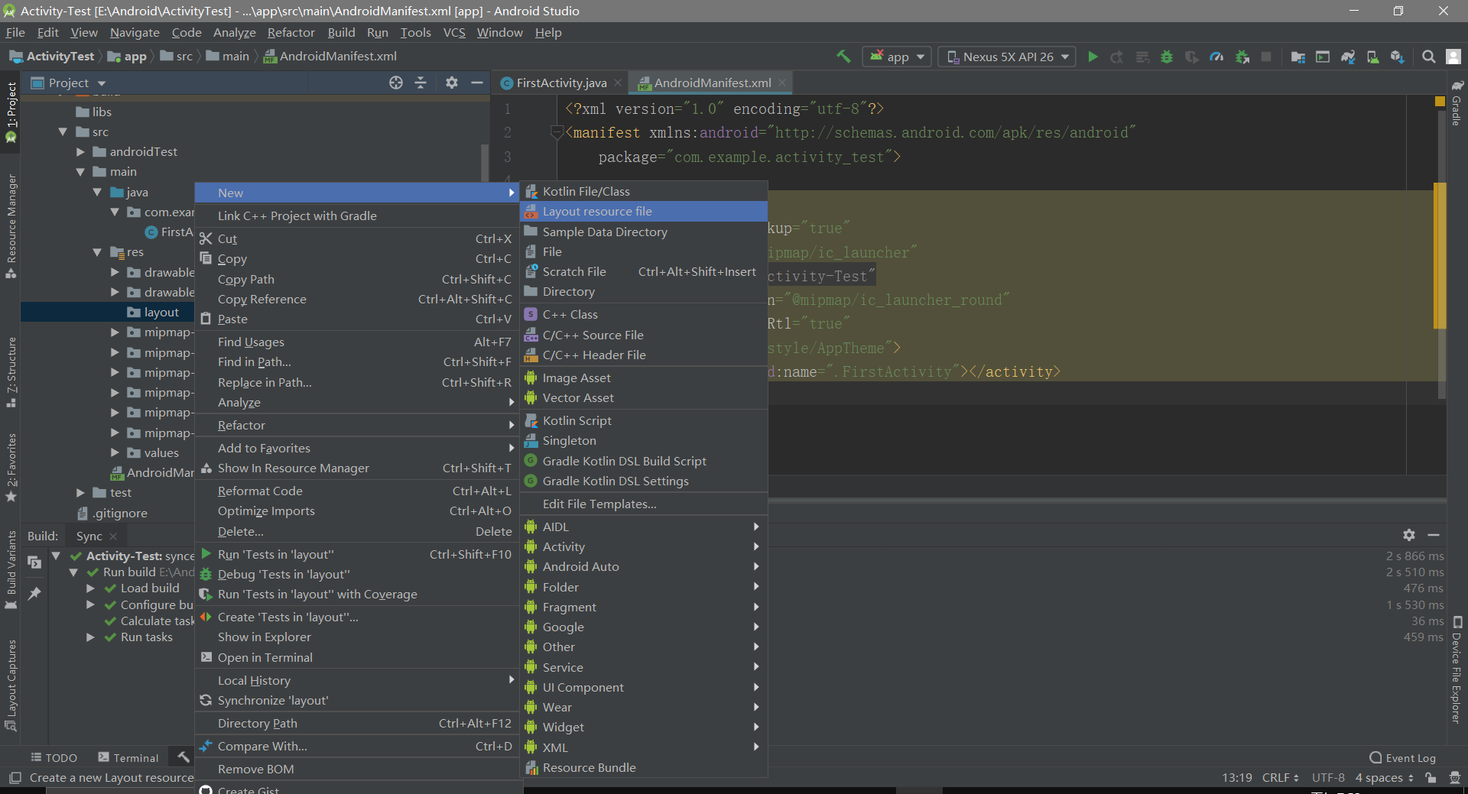Screen dimensions: 1468x794
Task: Click the src breadcrumb in navigation bar
Action: 184,57
